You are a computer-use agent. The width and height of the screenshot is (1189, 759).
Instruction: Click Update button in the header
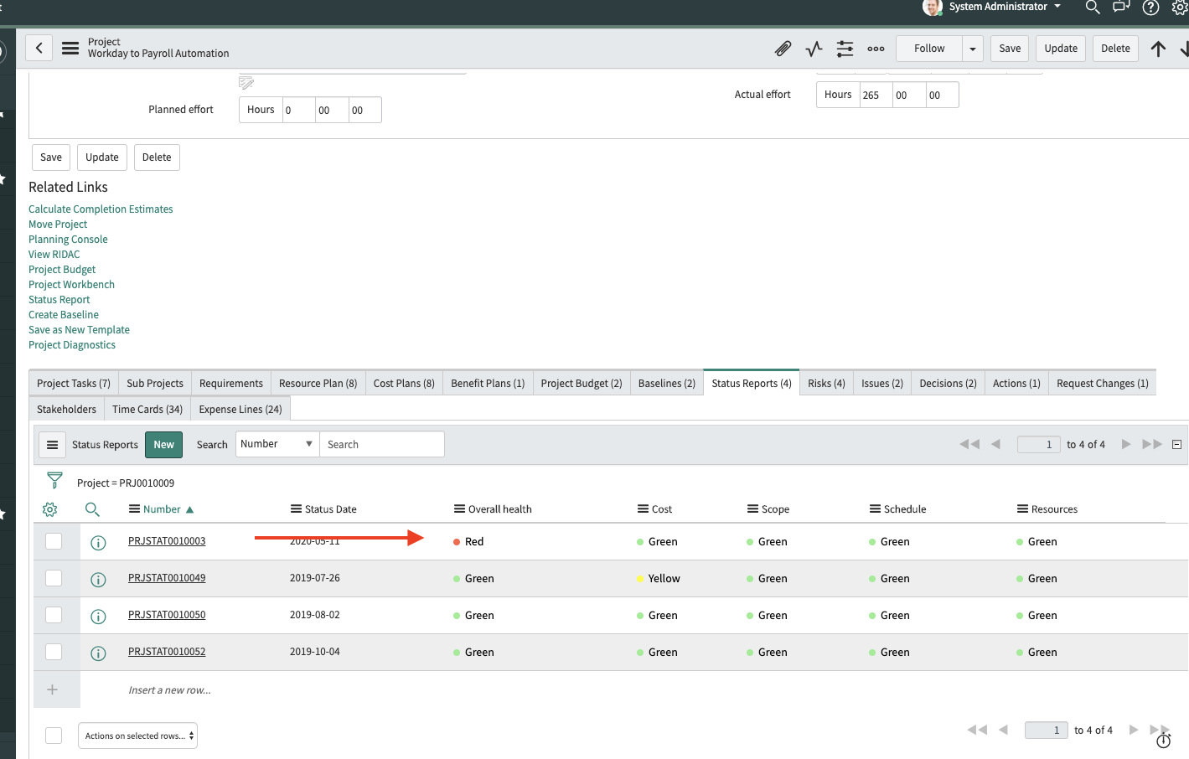1061,49
